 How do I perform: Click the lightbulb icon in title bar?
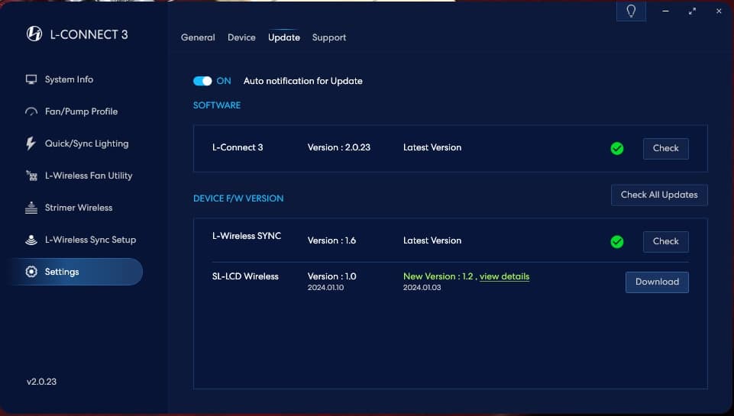click(631, 11)
